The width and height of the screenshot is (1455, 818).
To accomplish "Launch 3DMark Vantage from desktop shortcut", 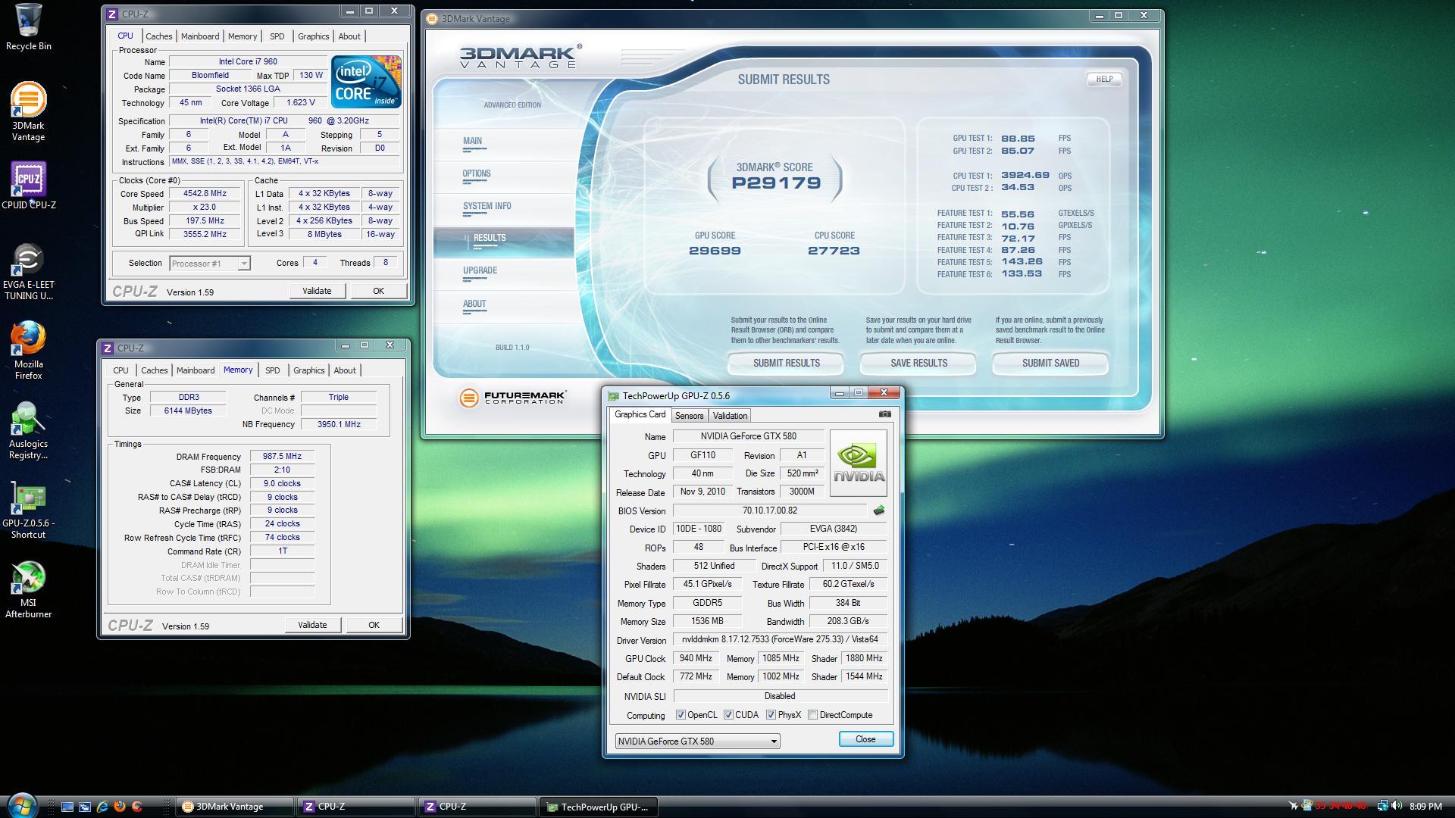I will coord(28,111).
